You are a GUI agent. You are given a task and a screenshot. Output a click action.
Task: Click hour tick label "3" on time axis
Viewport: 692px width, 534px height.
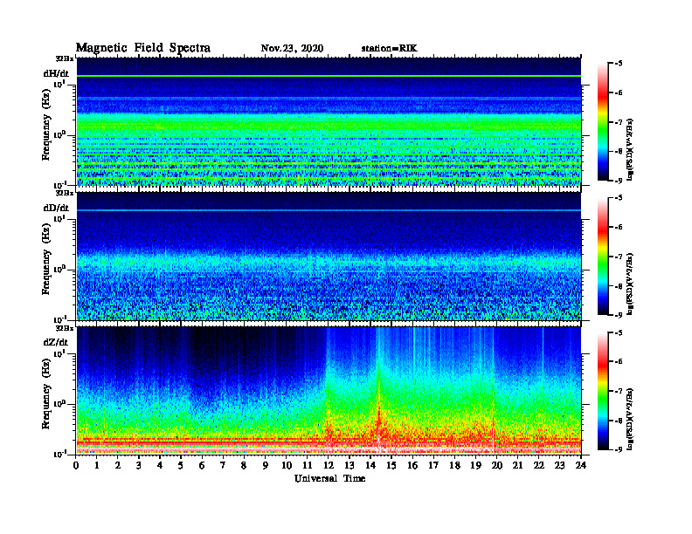(139, 465)
